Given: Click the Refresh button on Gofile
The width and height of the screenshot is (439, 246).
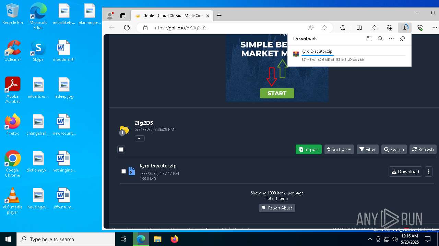Looking at the screenshot, I should (423, 149).
